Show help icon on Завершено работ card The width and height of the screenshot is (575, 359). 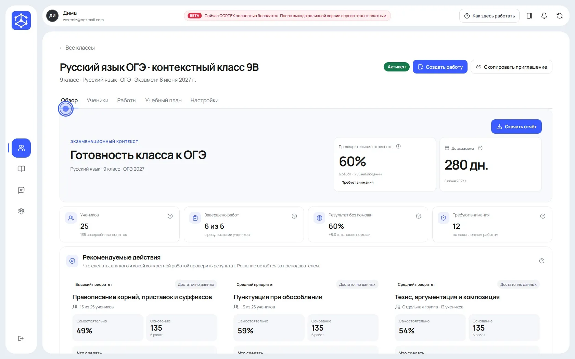[294, 216]
